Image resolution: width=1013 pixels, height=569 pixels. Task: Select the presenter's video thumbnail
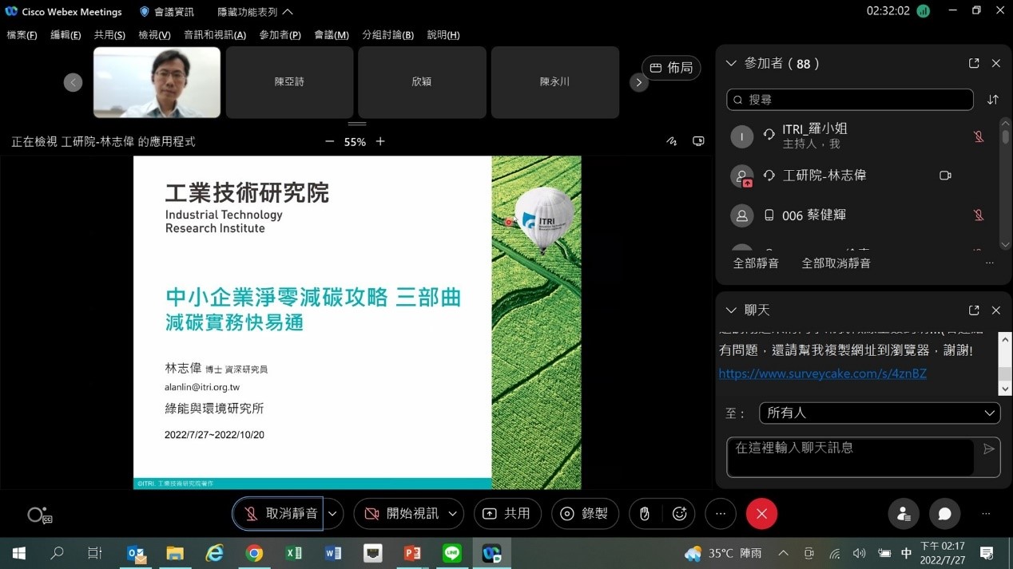(x=157, y=82)
